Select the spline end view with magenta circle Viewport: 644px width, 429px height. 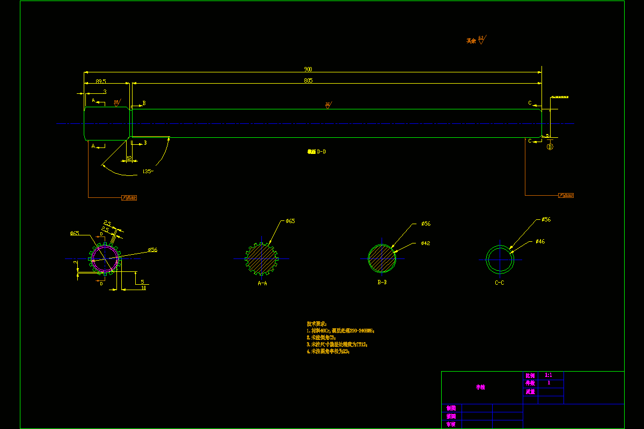point(105,259)
